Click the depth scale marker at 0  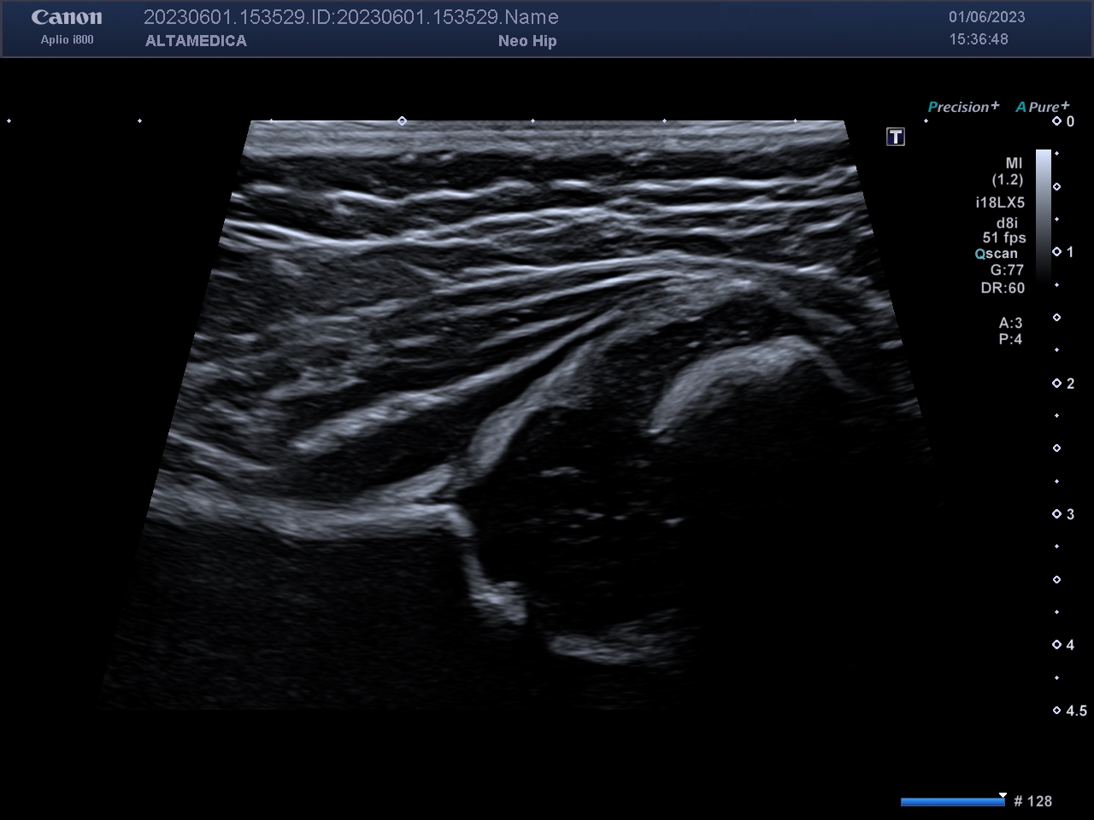click(1063, 122)
